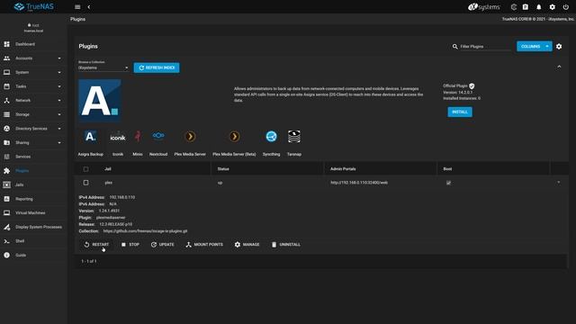Select the Plex Media Server (Beta) plugin icon
576x324 pixels.
(234, 137)
